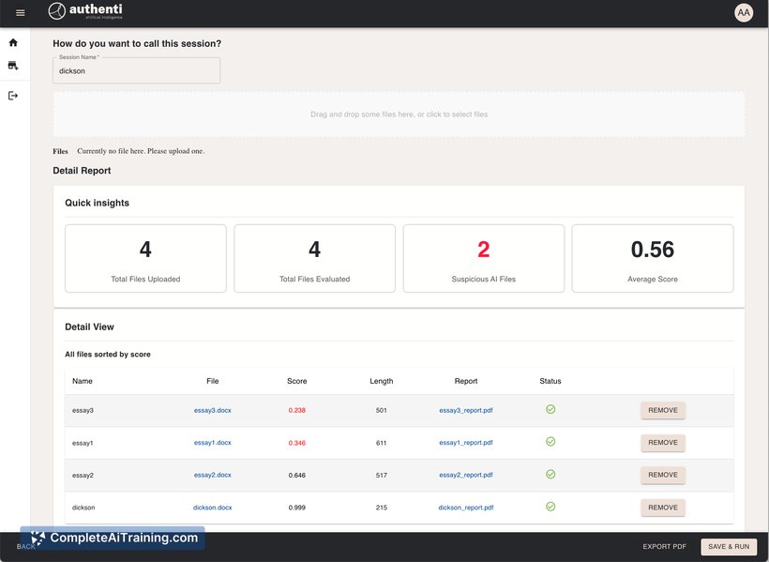Select the red 0.238 score value
This screenshot has height=562, width=769.
[296, 410]
